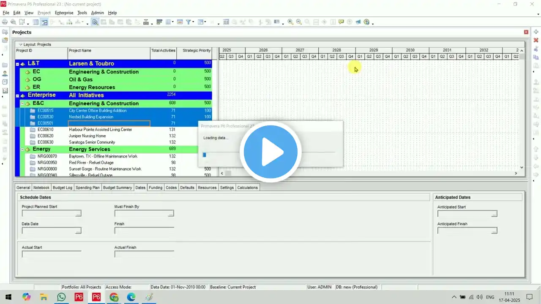Click the Finish date field
This screenshot has height=304, width=541.
coord(144,231)
